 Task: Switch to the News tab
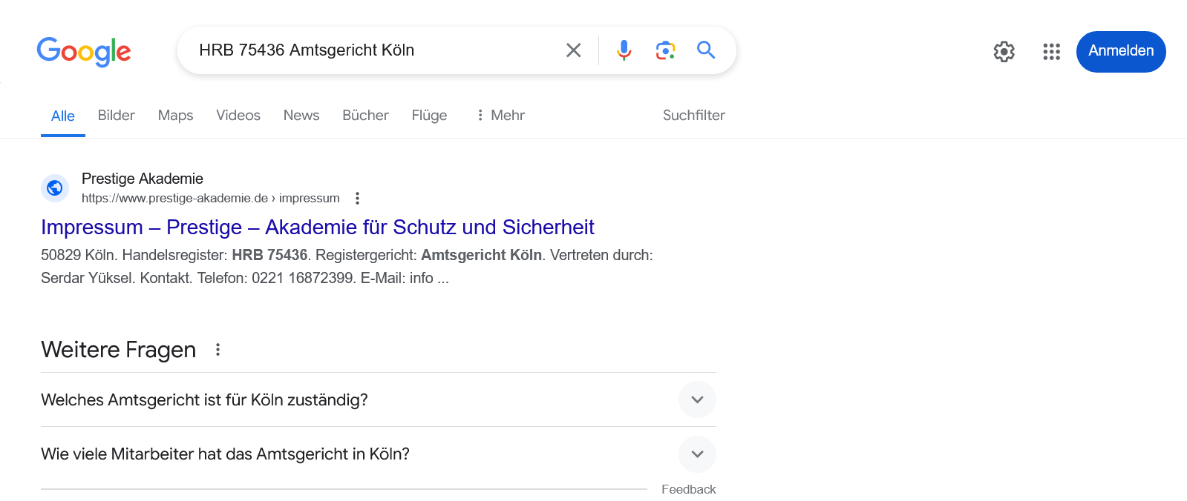click(301, 116)
